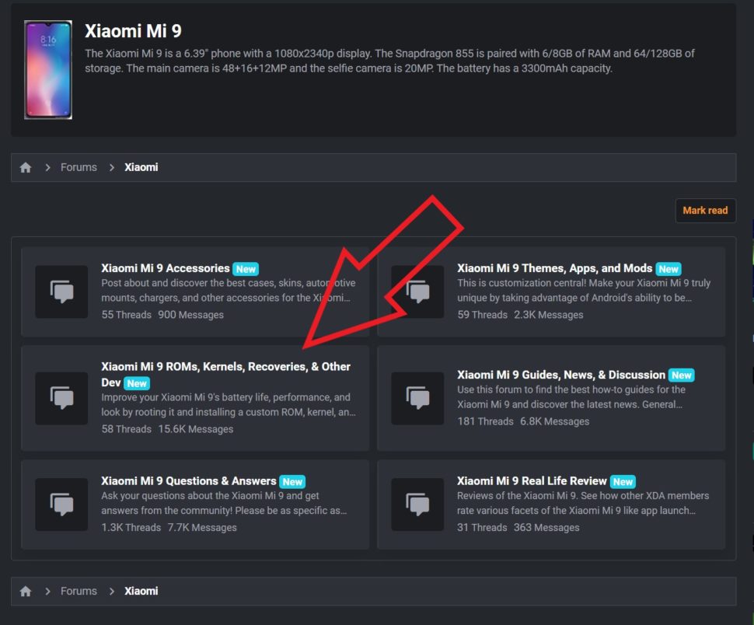This screenshot has height=625, width=754.
Task: Click the New badge next to Questions & Answers
Action: tap(292, 481)
